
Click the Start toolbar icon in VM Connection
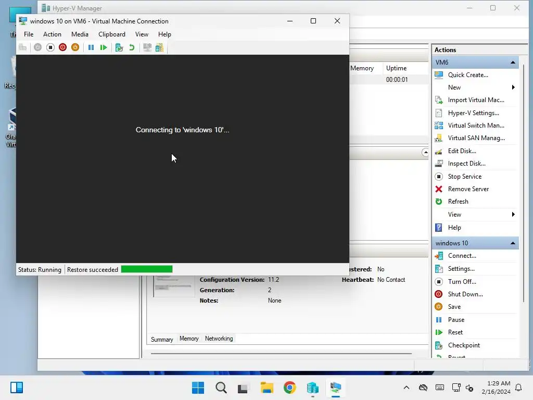coord(37,47)
